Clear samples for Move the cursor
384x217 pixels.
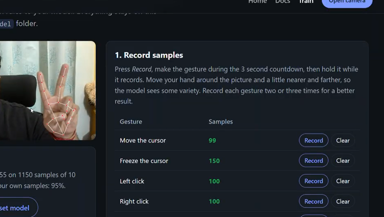point(343,140)
